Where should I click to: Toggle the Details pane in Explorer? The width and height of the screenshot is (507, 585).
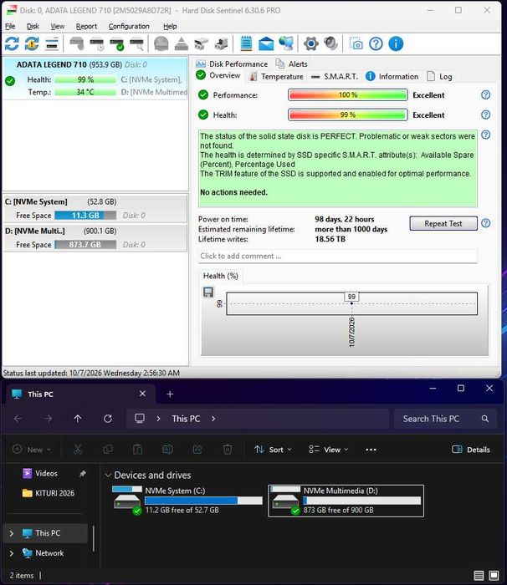[471, 450]
